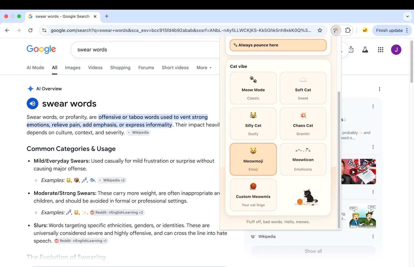Screen dimensions: 414x267
Task: Expand the tab search dropdown
Action: (x=407, y=17)
